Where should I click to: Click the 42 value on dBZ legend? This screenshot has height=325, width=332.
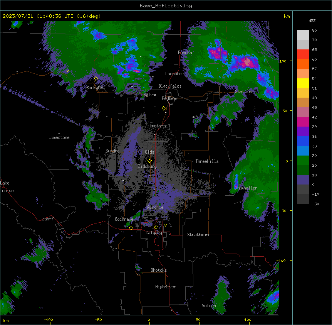(x=314, y=117)
